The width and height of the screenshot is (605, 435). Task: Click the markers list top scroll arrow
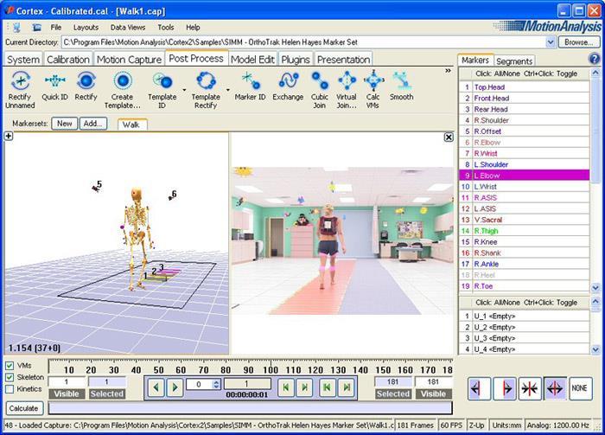point(595,73)
